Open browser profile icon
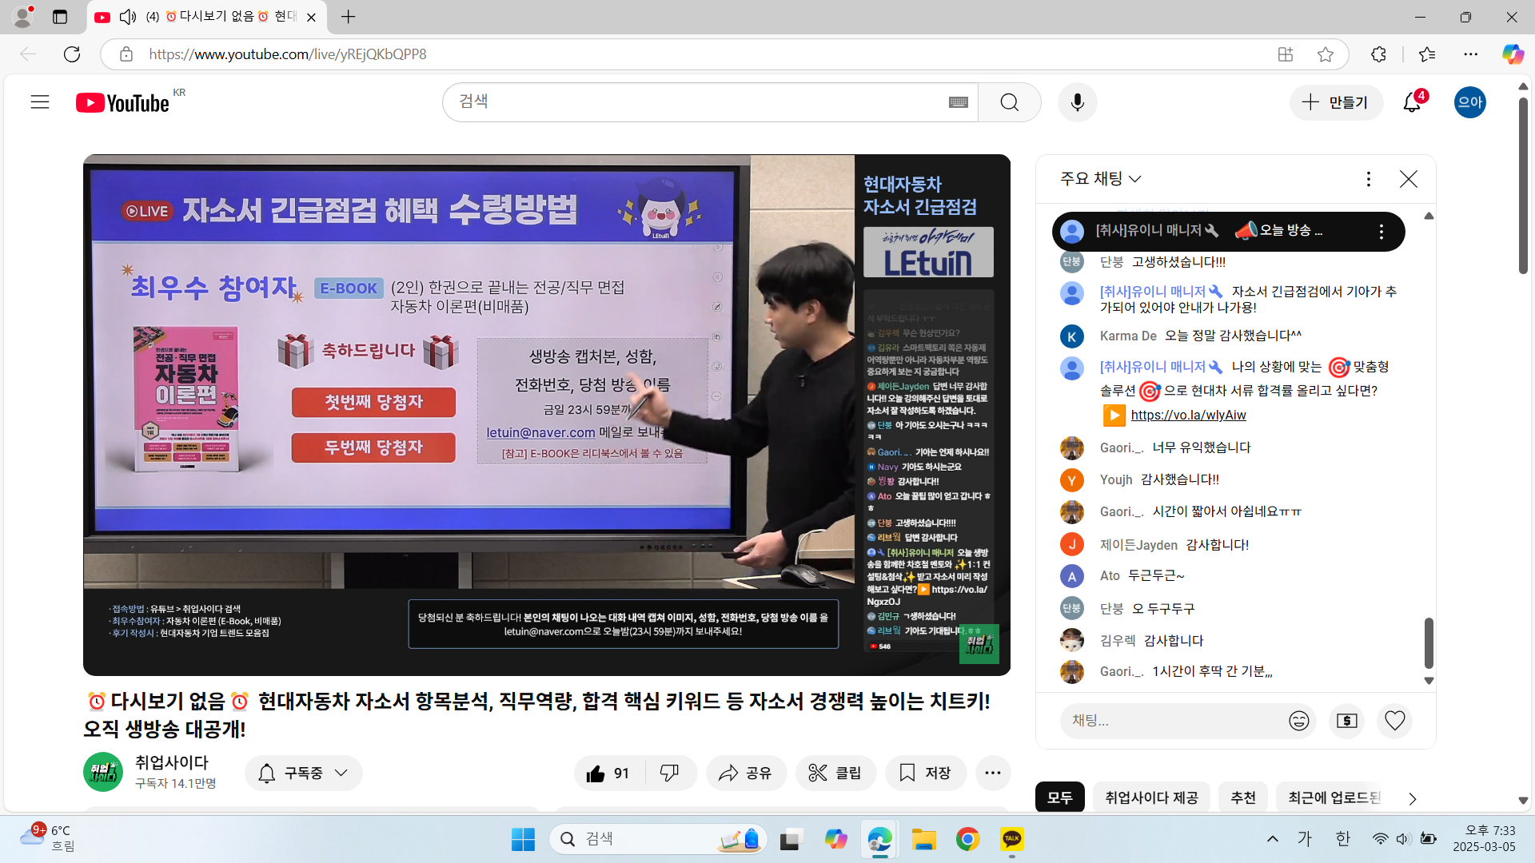1535x863 pixels. click(22, 17)
